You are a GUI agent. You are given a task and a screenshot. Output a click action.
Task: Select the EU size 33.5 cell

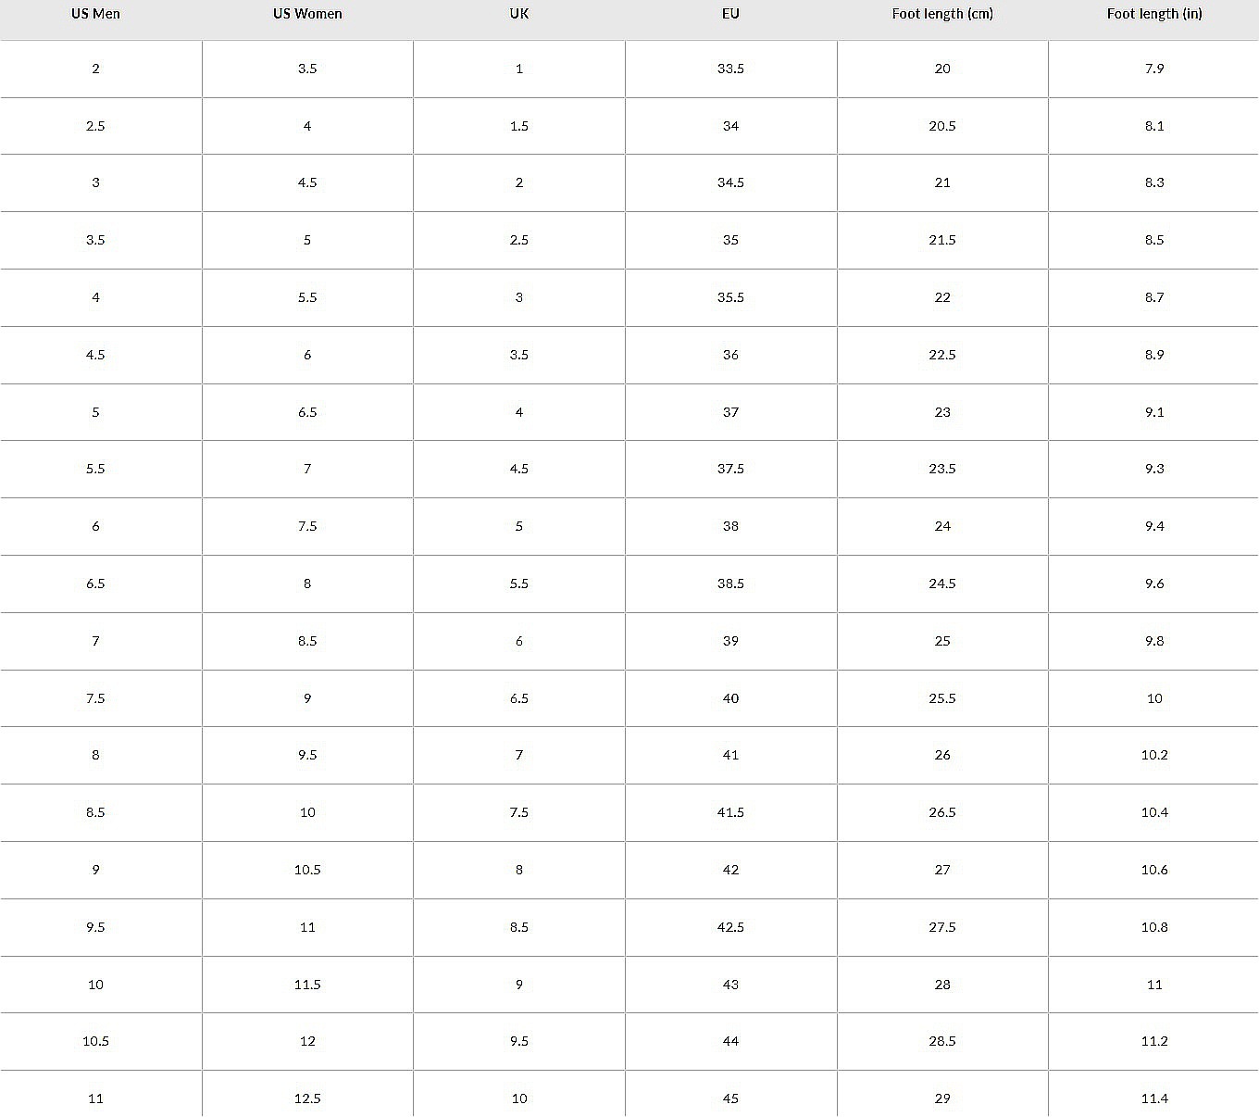click(730, 69)
